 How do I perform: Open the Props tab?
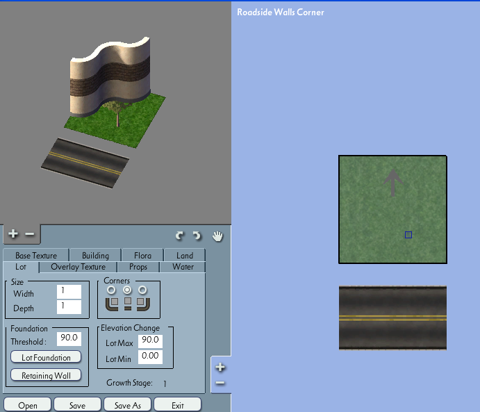(x=138, y=267)
